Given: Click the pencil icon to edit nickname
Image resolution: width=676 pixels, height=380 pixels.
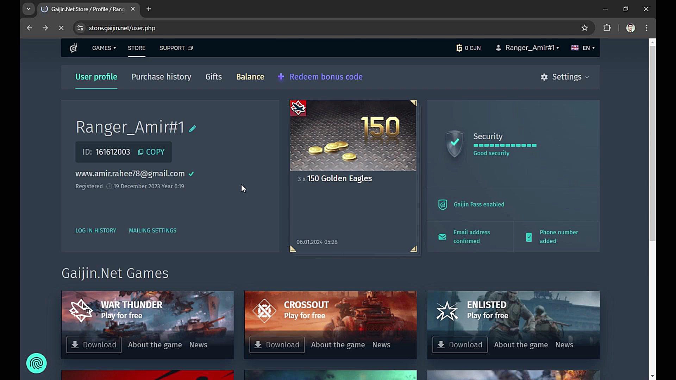Looking at the screenshot, I should 192,129.
